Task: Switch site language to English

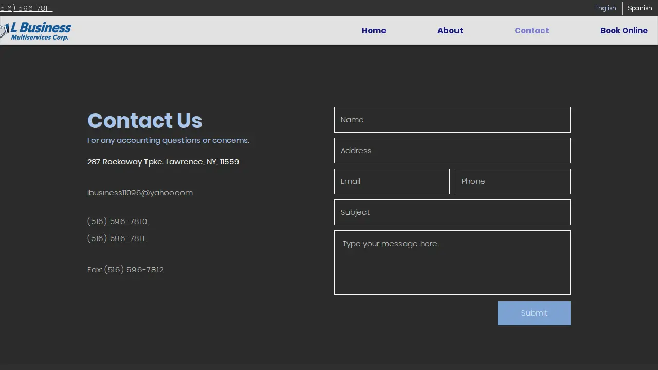Action: click(x=605, y=8)
